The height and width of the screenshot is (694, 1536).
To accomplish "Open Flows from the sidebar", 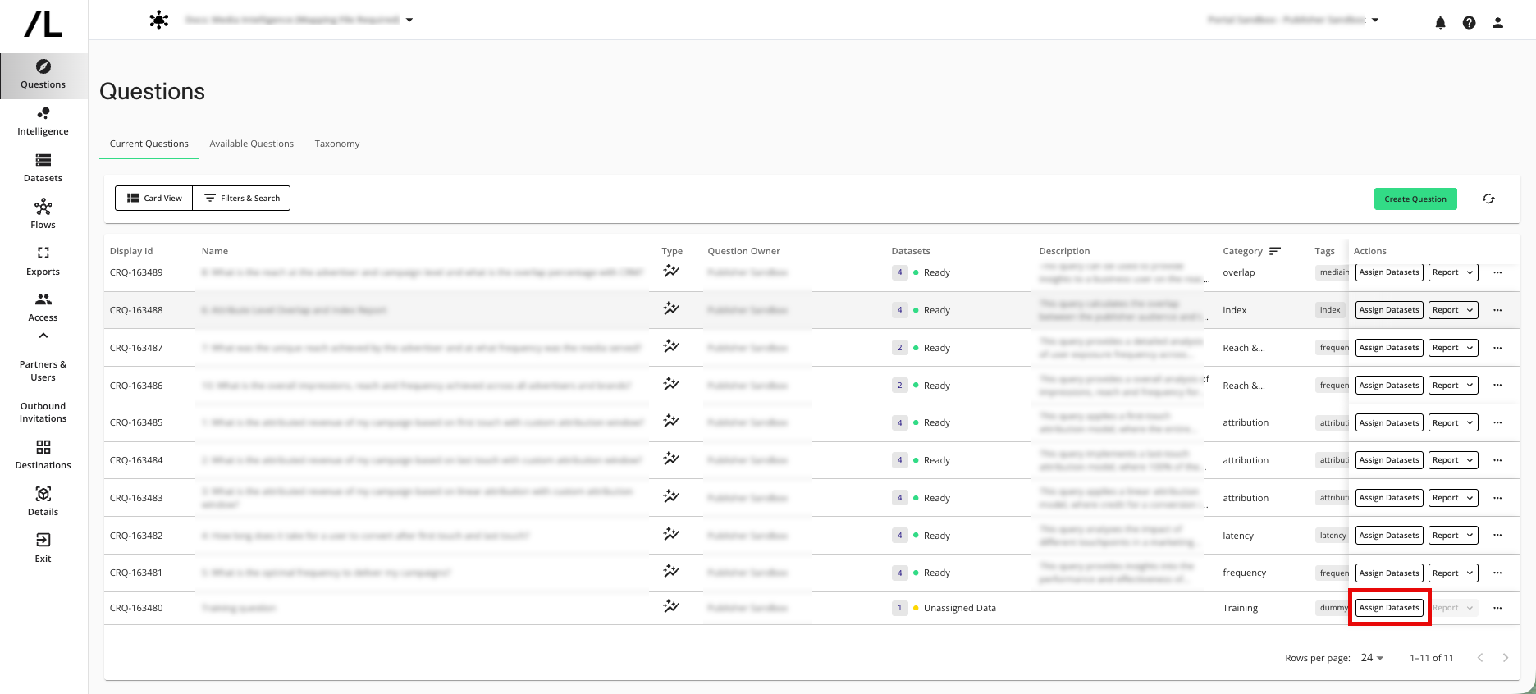I will (x=43, y=215).
